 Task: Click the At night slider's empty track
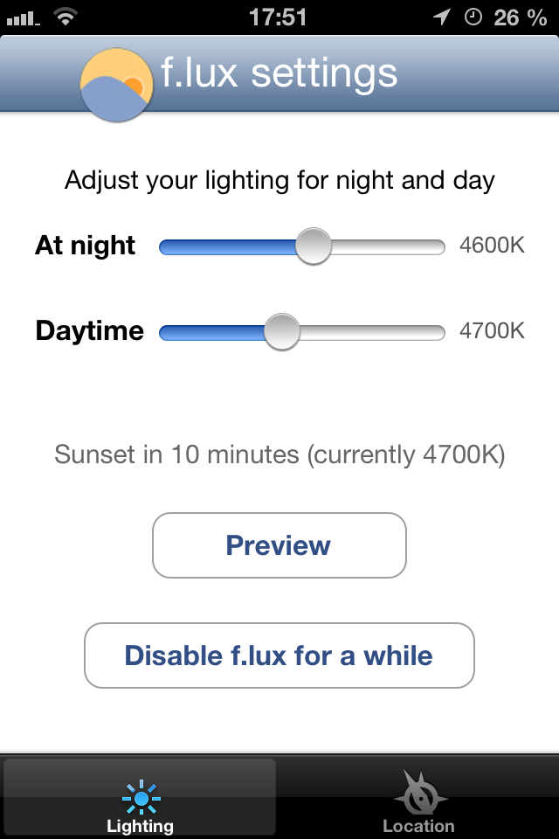click(389, 247)
